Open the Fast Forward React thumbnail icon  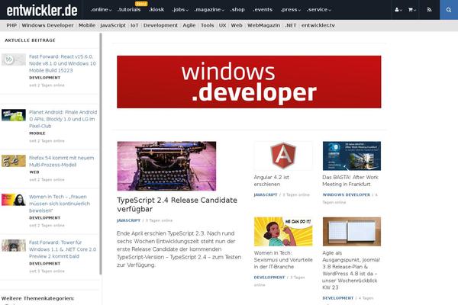pos(14,59)
